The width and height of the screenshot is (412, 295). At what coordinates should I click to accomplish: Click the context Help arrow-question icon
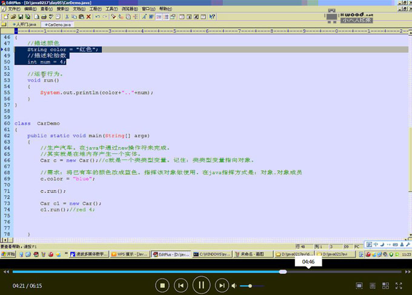(212, 17)
